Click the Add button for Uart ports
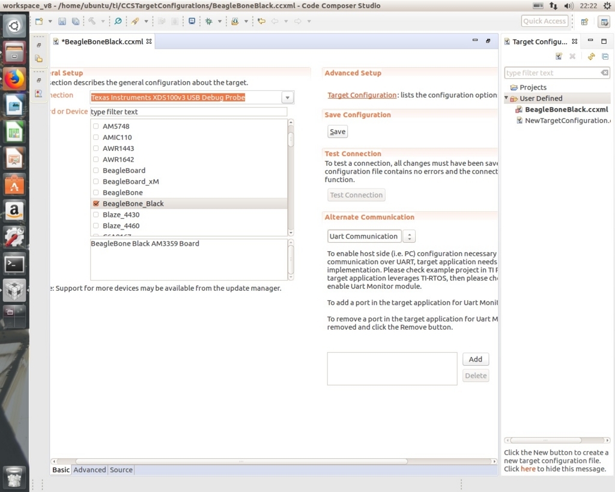The height and width of the screenshot is (492, 615). pyautogui.click(x=476, y=359)
